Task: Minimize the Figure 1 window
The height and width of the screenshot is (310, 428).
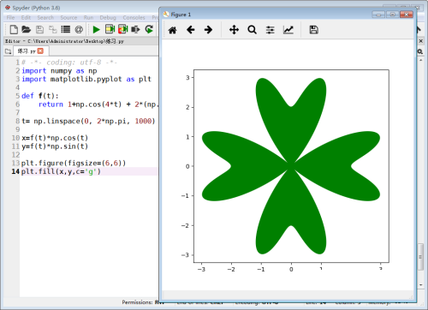Action: (378, 15)
